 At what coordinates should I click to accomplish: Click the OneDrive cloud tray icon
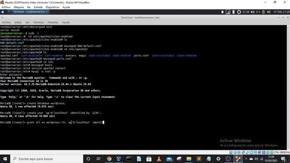point(251,159)
